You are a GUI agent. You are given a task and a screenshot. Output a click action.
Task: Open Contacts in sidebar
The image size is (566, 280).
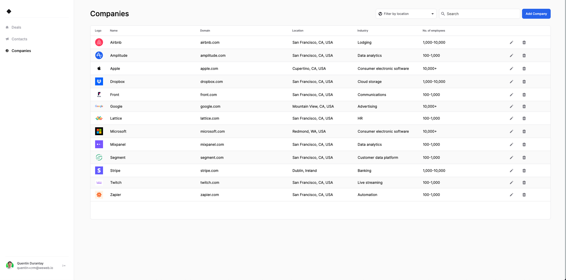pos(19,39)
